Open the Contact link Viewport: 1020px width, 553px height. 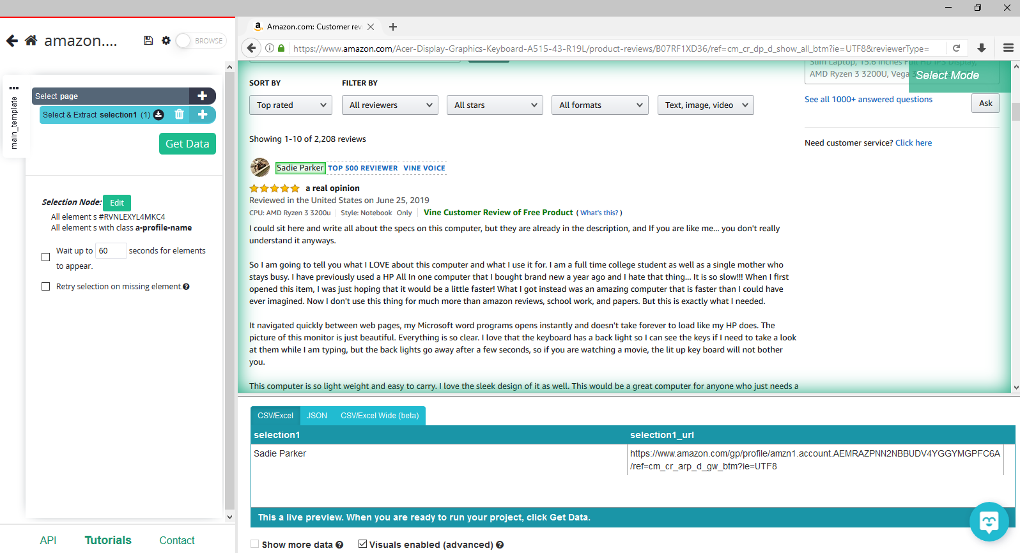coord(177,540)
